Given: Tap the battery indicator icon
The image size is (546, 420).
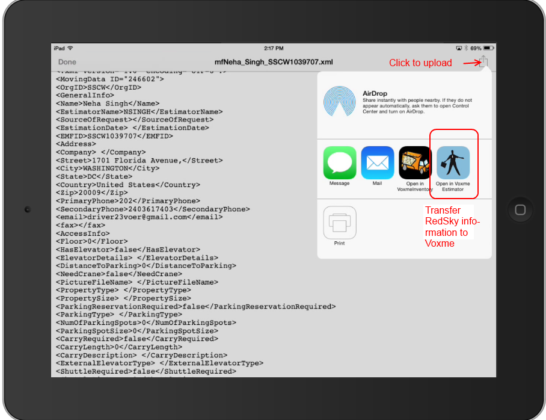Looking at the screenshot, I should pos(488,48).
